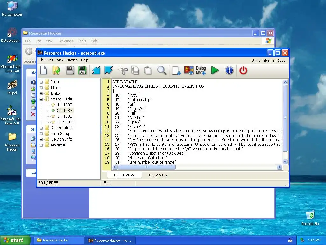Click the vertical scrollbar down arrow in editor

(285, 161)
